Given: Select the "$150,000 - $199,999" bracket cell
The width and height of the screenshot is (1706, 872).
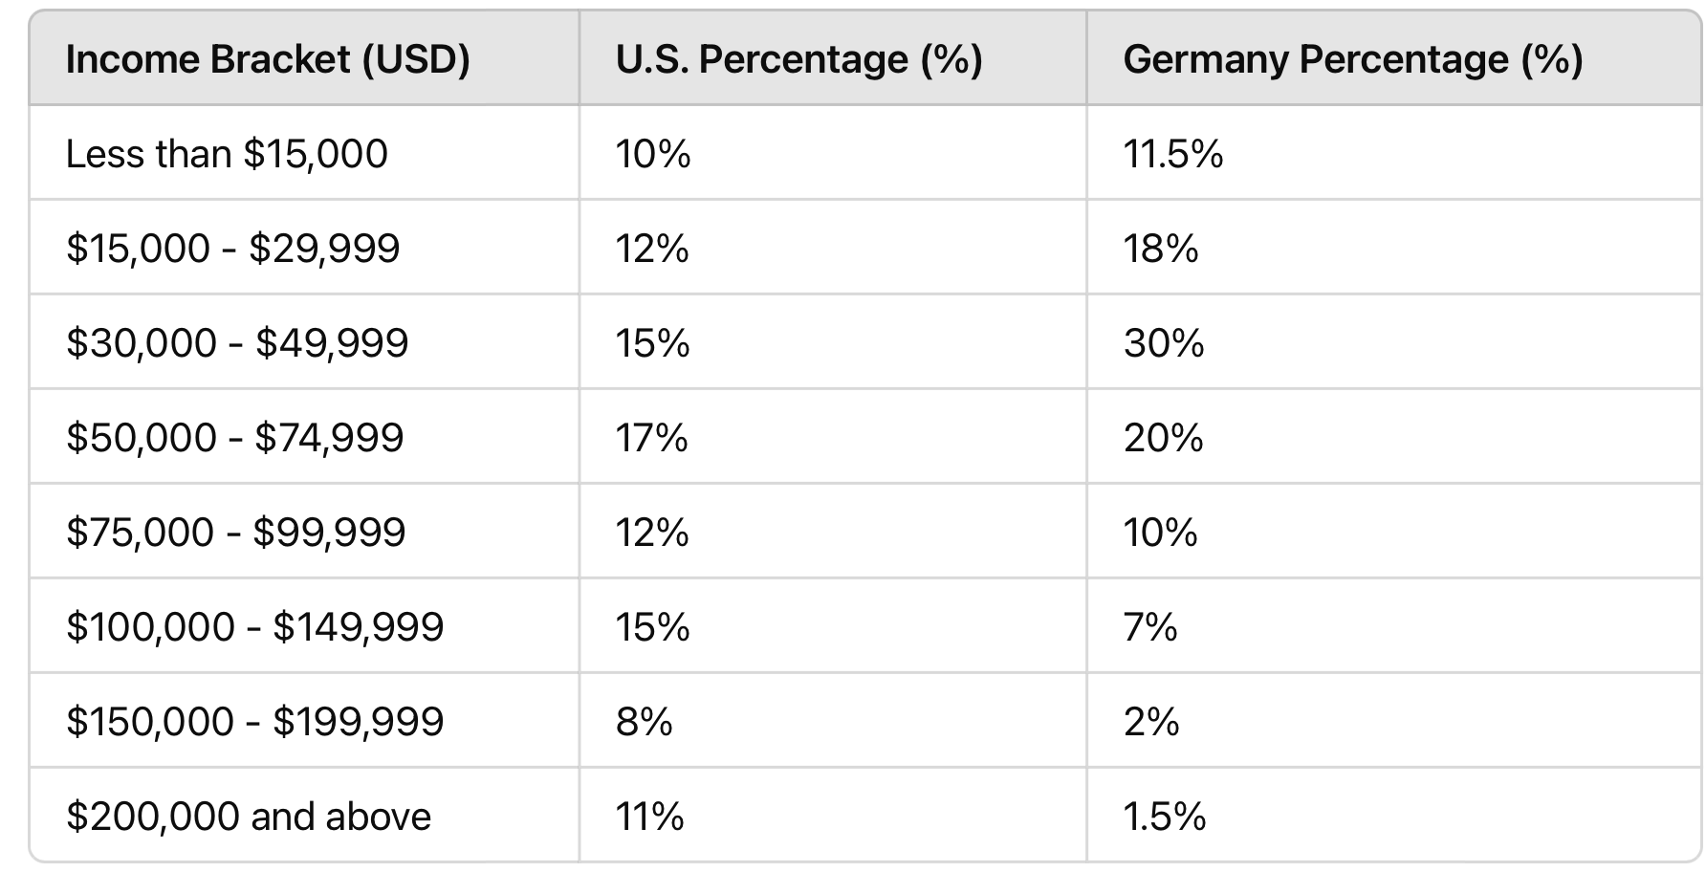Looking at the screenshot, I should tap(254, 722).
